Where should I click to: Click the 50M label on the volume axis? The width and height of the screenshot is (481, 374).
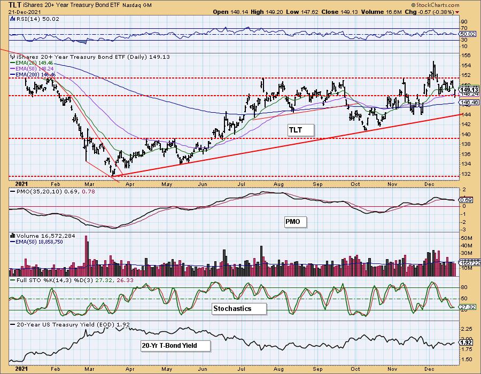coord(467,238)
